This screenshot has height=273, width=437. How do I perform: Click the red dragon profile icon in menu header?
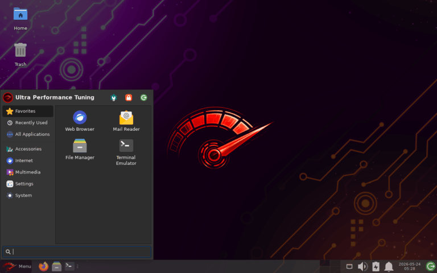8,97
